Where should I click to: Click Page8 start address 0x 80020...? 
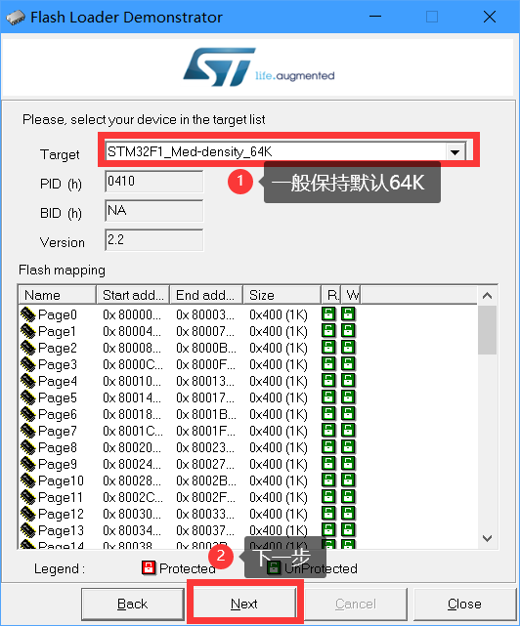132,447
